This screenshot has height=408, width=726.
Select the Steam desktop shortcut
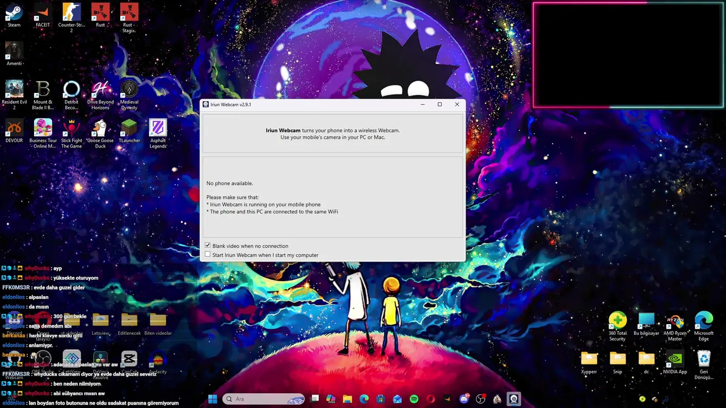[14, 16]
